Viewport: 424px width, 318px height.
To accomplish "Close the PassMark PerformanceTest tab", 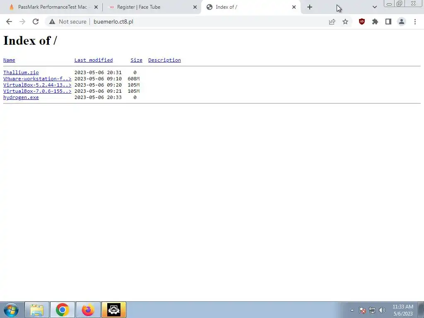I will pos(96,7).
